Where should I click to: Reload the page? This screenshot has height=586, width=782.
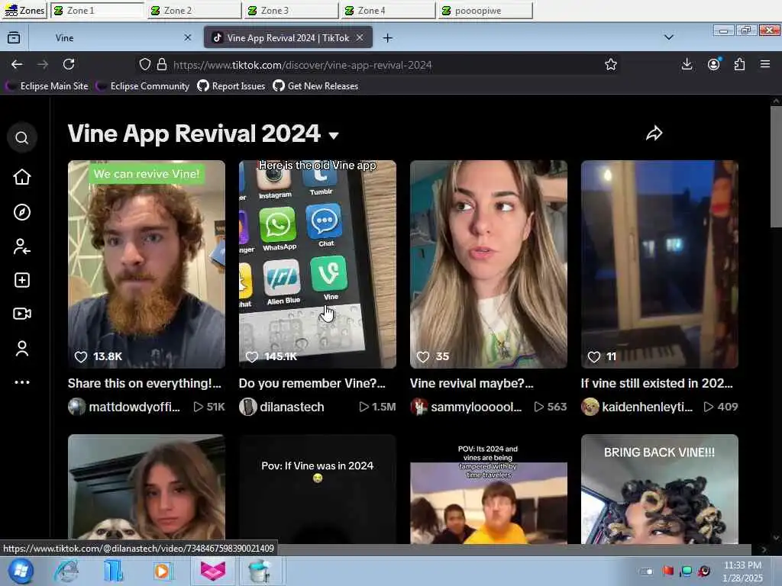pos(69,64)
